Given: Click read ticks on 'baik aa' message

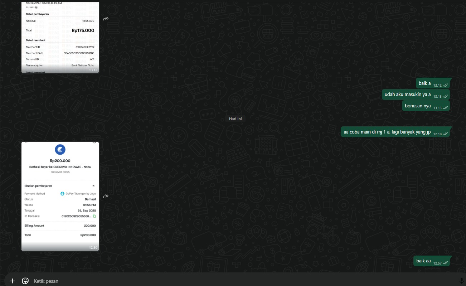Looking at the screenshot, I should 445,263.
